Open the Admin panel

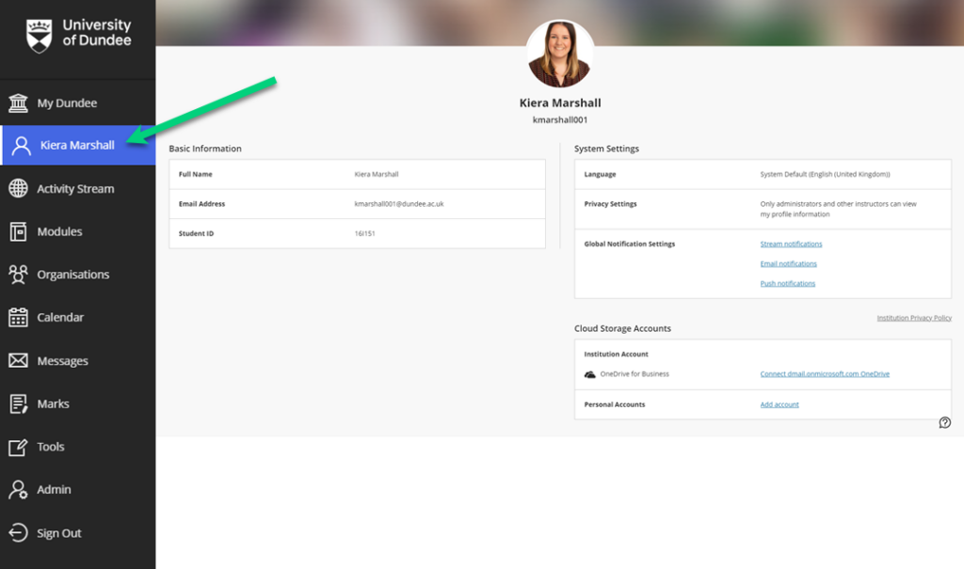tap(77, 490)
